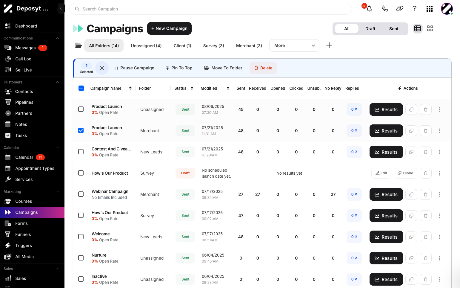460x288 pixels.
Task: Create a New Campaign
Action: coord(169,28)
